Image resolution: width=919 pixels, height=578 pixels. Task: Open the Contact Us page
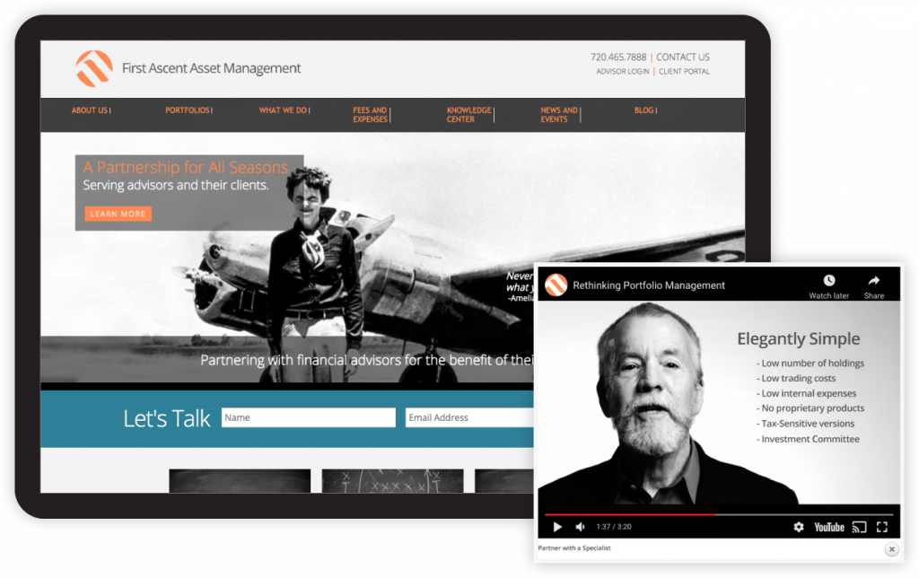[682, 57]
